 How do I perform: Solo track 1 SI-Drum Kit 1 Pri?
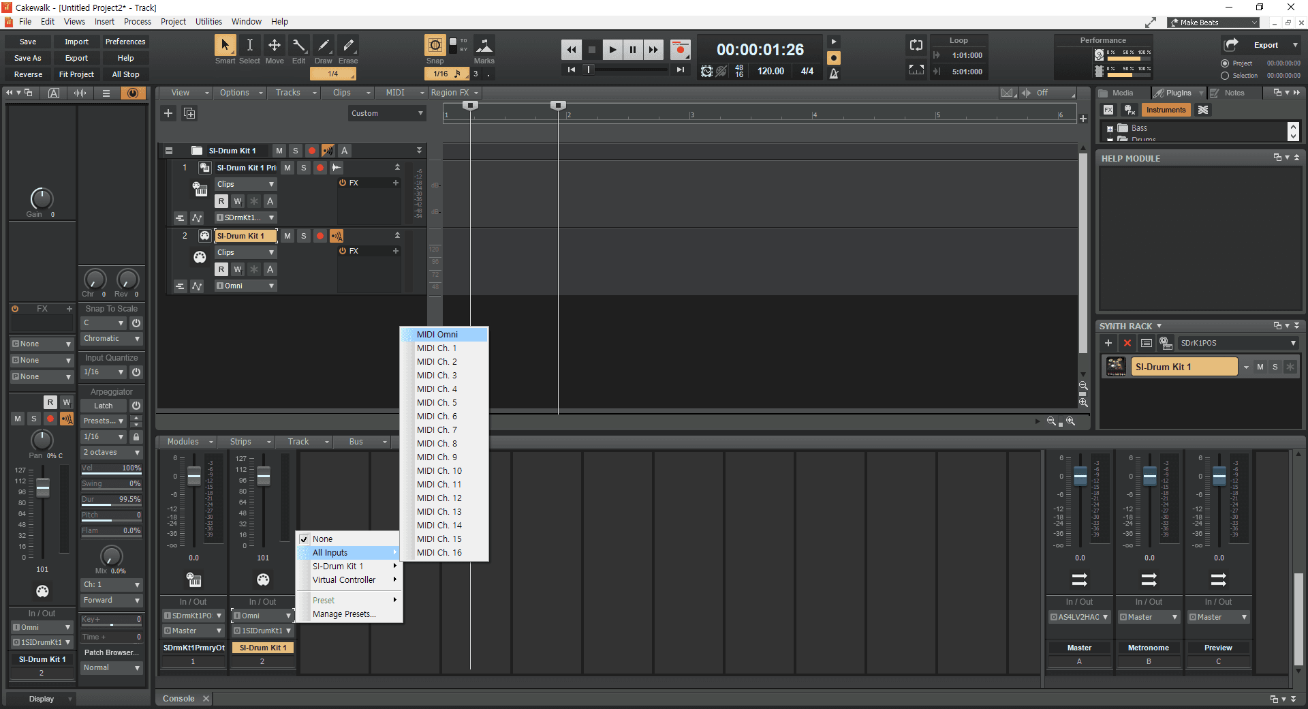[x=304, y=168]
